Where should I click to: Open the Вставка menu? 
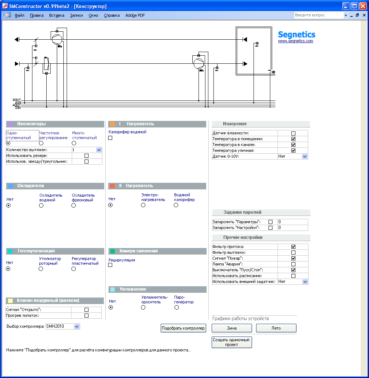click(x=57, y=15)
